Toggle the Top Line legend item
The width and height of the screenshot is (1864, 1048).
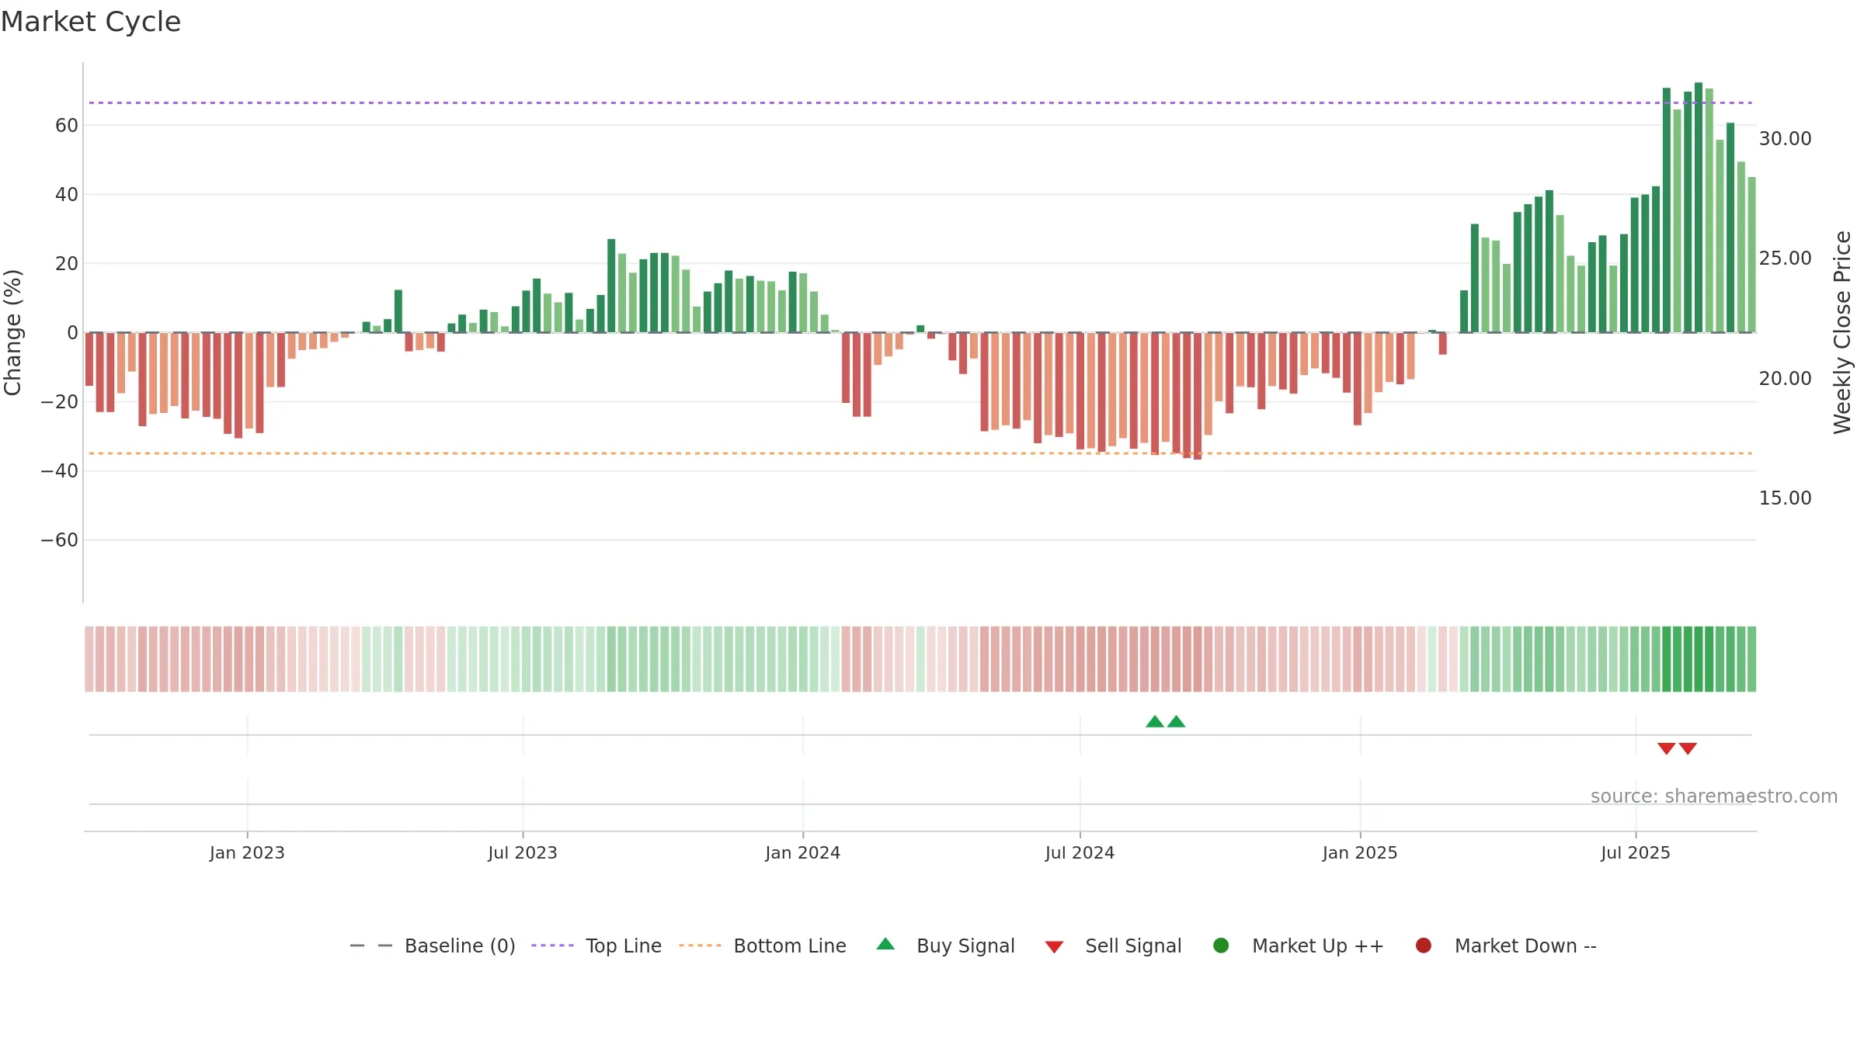(x=596, y=946)
